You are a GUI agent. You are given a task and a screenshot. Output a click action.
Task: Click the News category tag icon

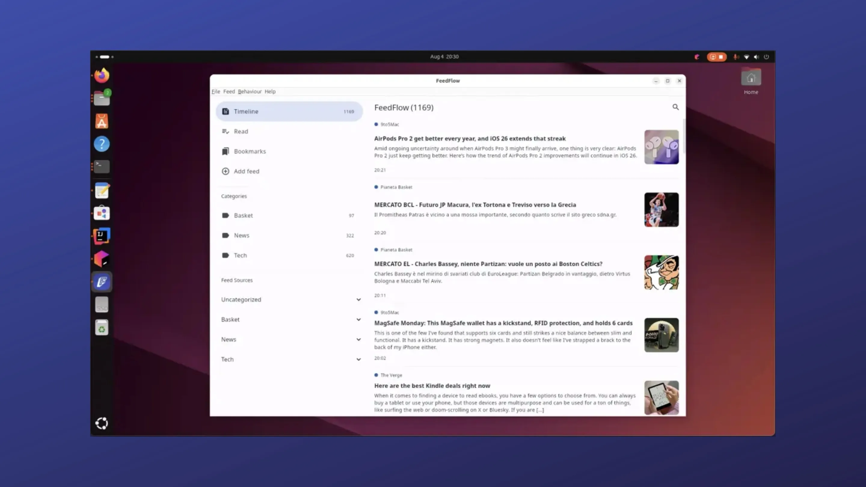pyautogui.click(x=225, y=235)
